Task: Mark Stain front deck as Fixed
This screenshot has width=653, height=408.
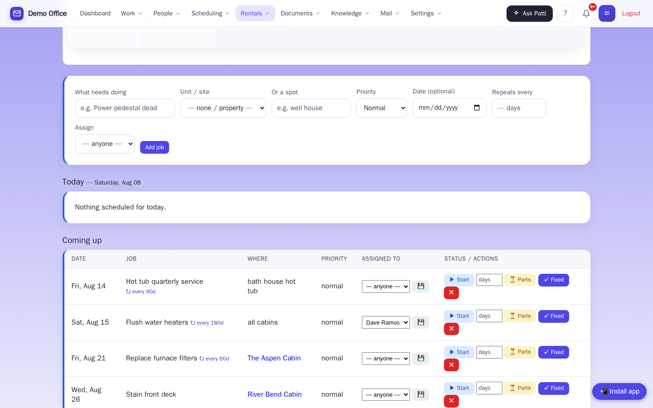Action: [554, 389]
